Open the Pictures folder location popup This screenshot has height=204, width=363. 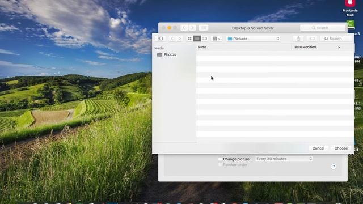pyautogui.click(x=254, y=39)
